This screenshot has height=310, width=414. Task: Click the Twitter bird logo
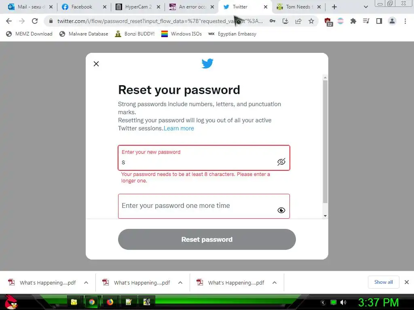tap(207, 63)
